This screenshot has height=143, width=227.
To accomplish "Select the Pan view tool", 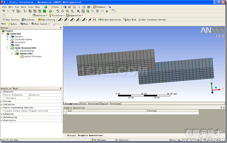I will (63, 11).
